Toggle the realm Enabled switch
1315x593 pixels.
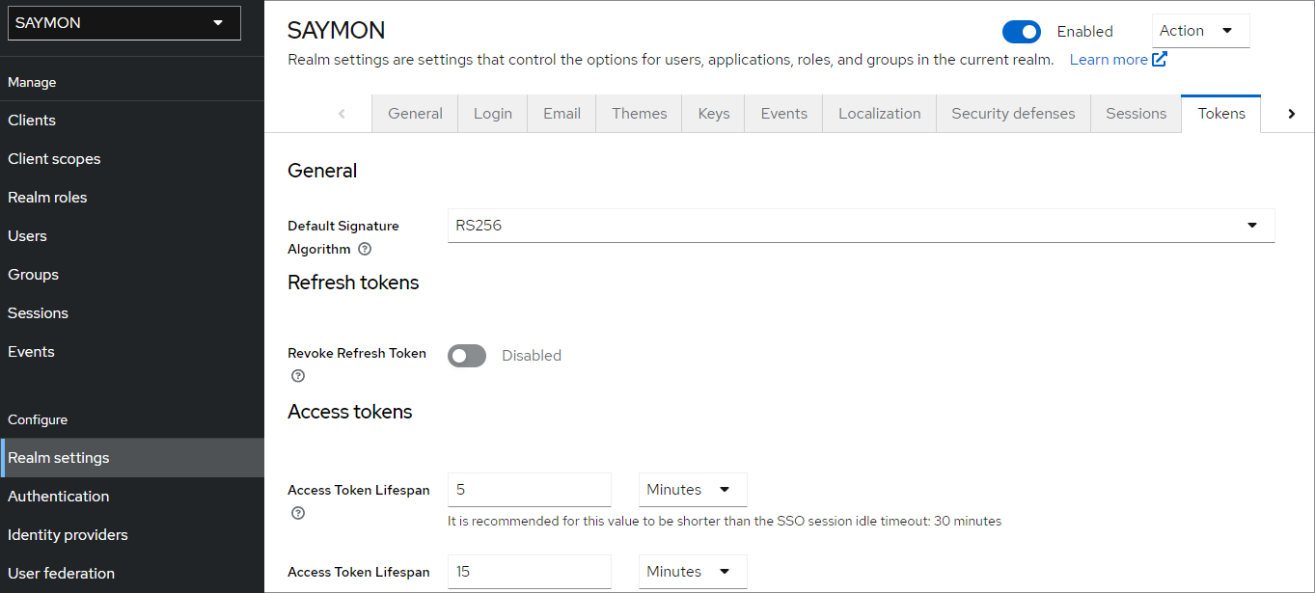(x=1022, y=32)
